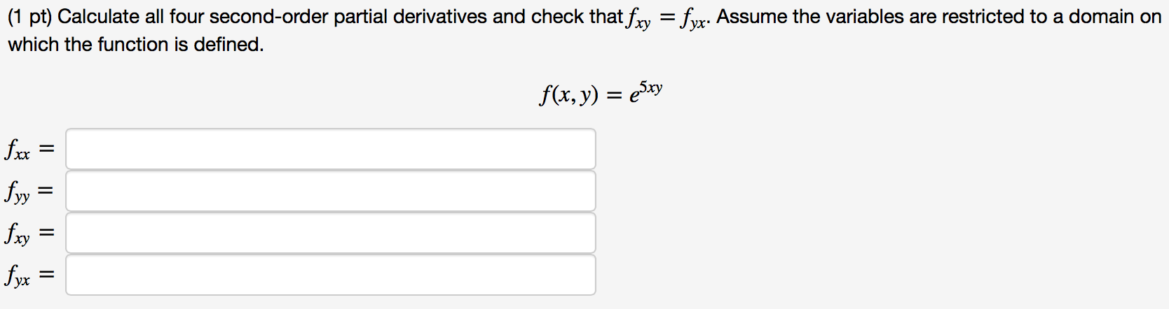Click the fyx label beside fourth field
Image resolution: width=1169 pixels, height=309 pixels.
[x=18, y=275]
